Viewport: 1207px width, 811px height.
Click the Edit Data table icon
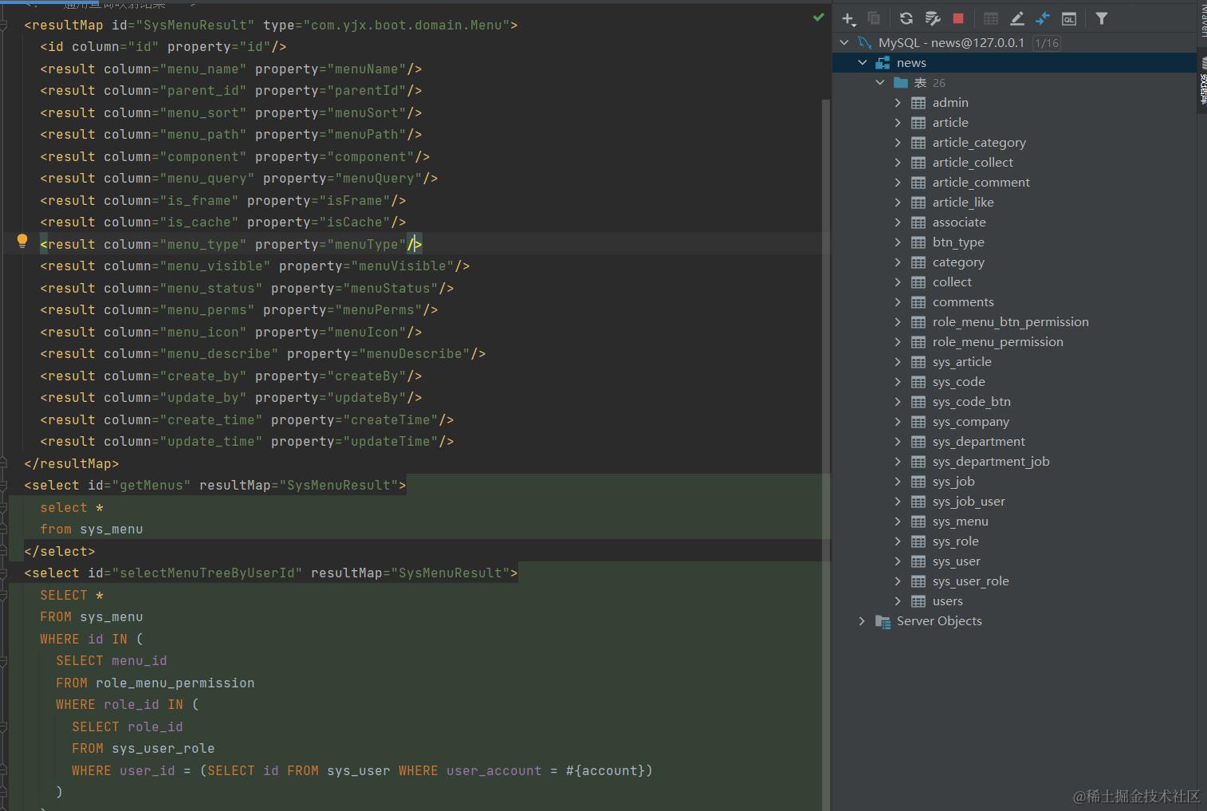tap(991, 18)
